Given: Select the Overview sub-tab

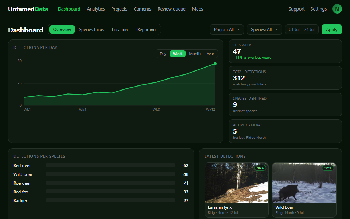Looking at the screenshot, I should [62, 30].
